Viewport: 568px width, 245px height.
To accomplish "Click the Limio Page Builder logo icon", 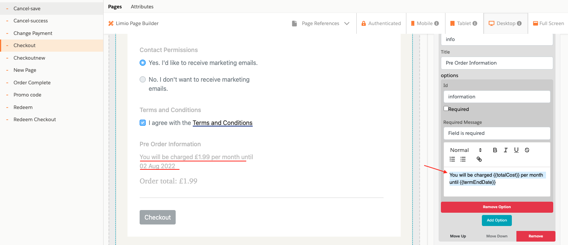I will pyautogui.click(x=111, y=24).
